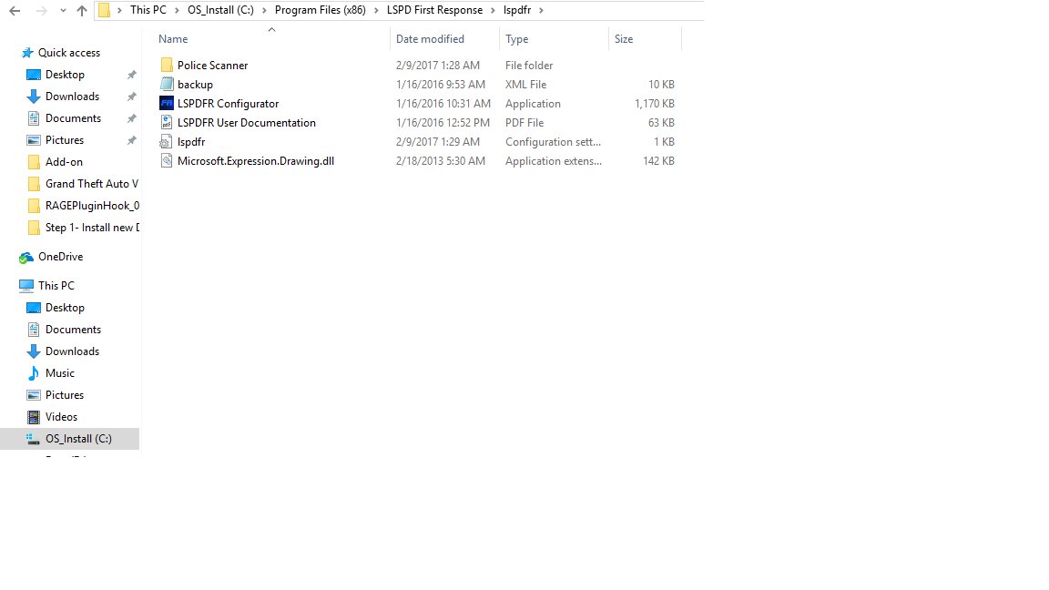The height and width of the screenshot is (590, 1049).
Task: Click the LSPDFR Configurator file name
Action: pyautogui.click(x=228, y=104)
